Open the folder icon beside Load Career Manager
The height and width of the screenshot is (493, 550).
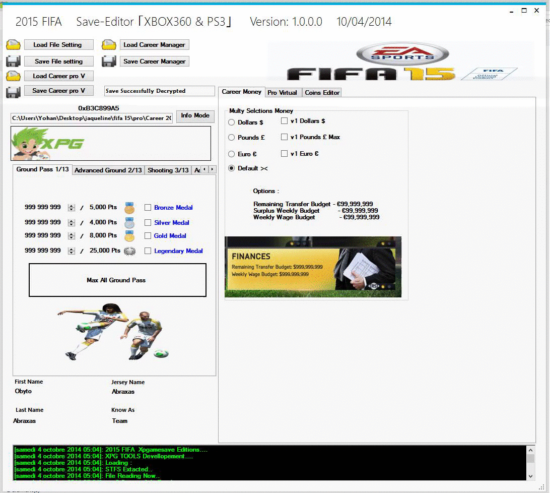tap(108, 44)
